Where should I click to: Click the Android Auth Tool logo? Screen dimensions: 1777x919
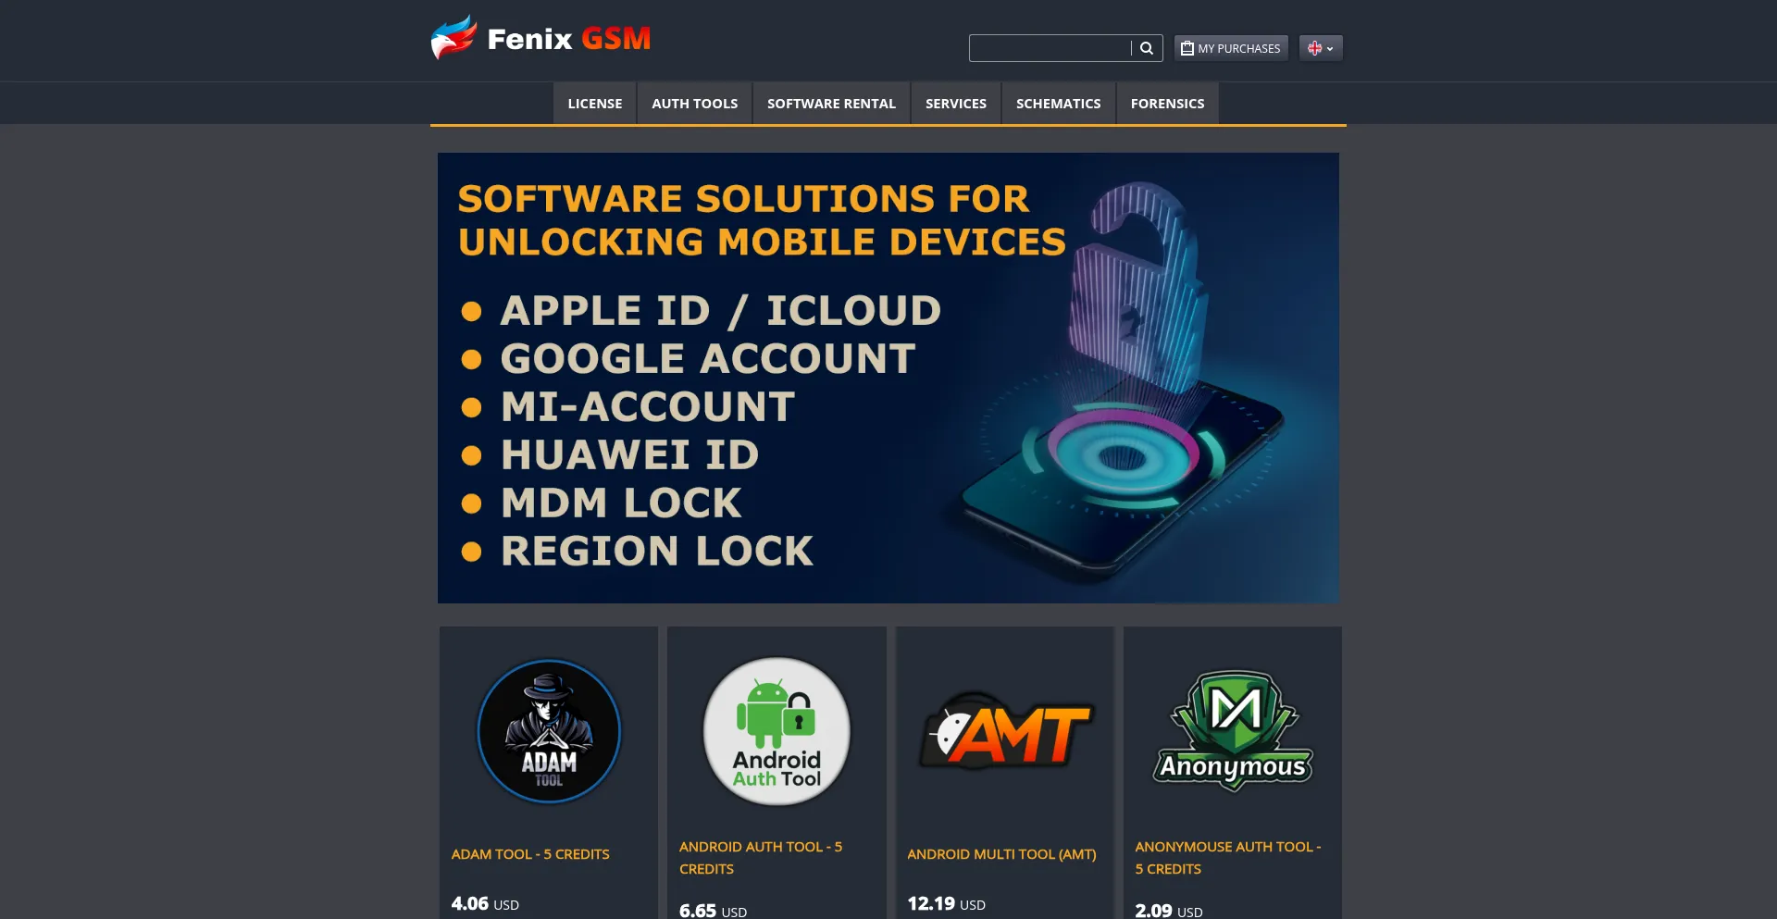tap(777, 731)
